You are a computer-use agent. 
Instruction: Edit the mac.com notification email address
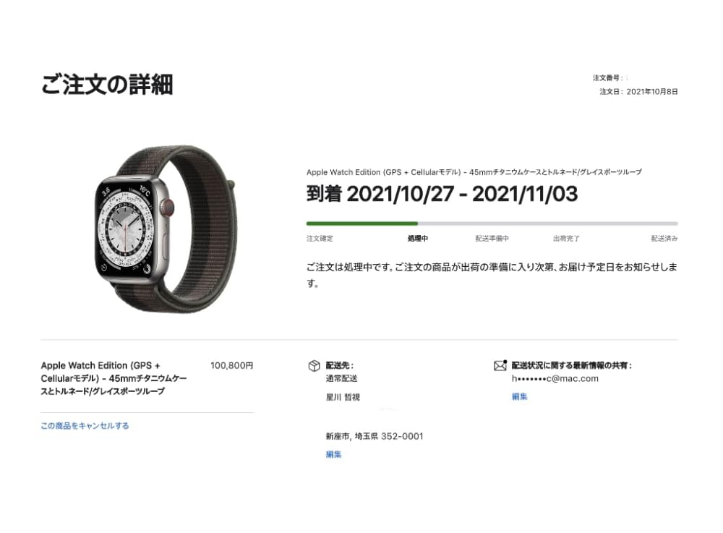coord(519,396)
